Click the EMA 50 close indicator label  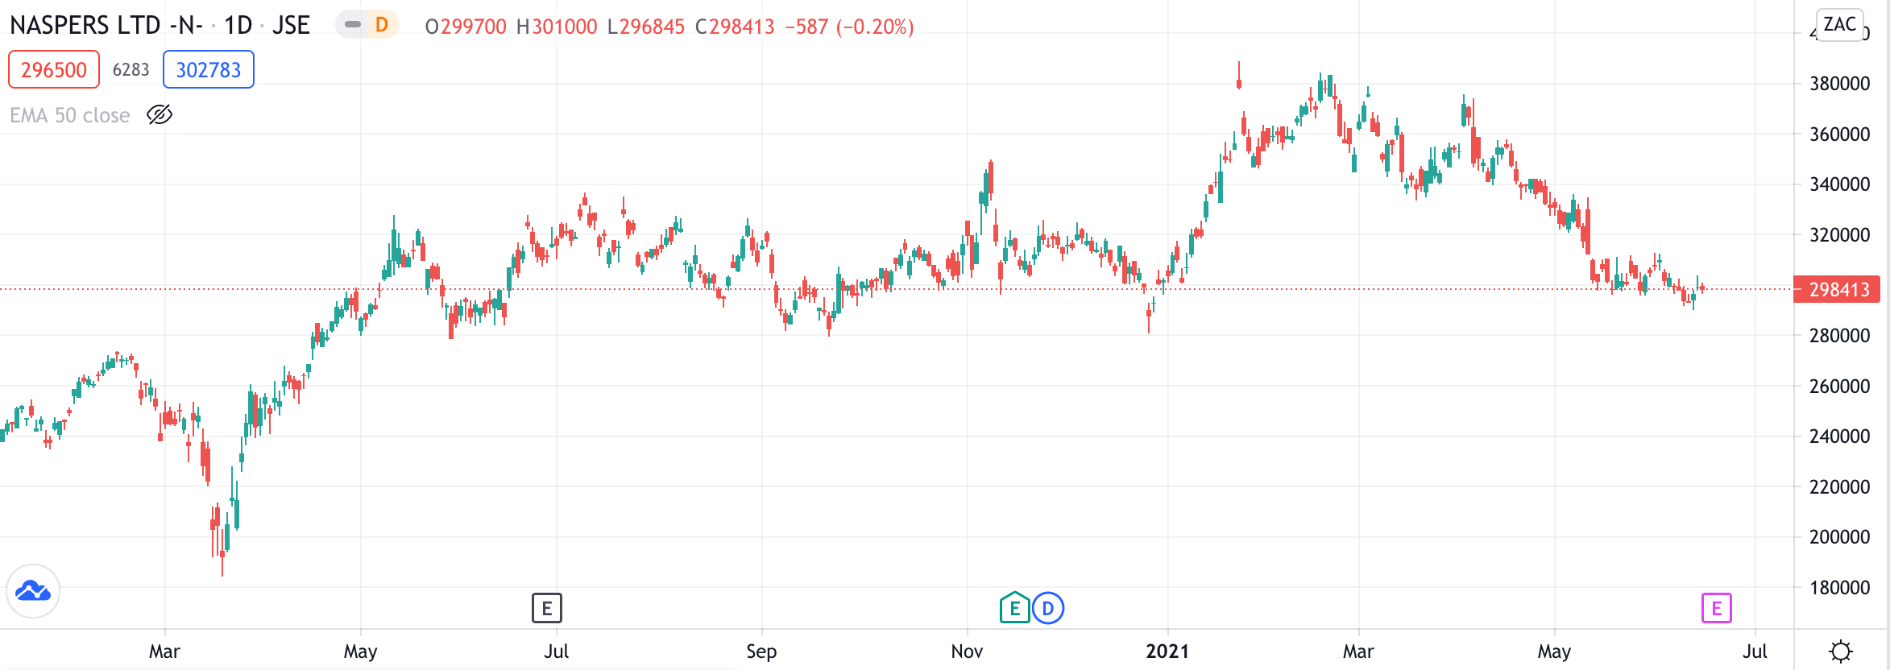(x=70, y=115)
